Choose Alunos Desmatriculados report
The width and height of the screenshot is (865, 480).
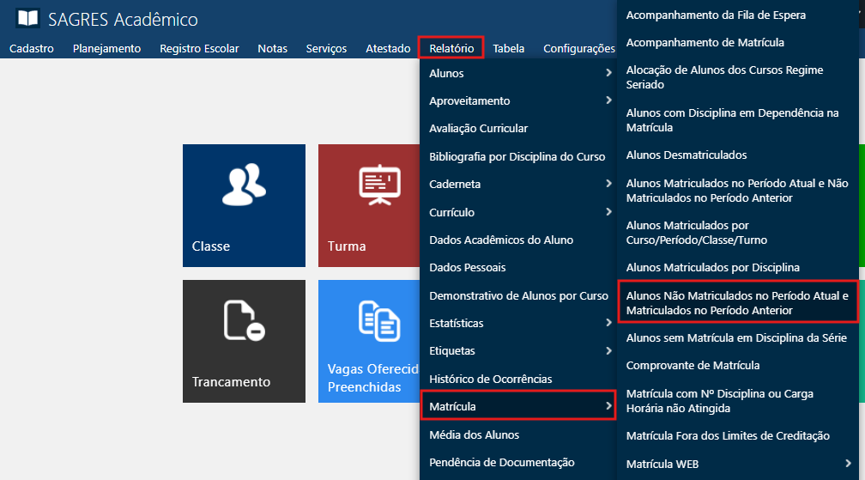687,155
